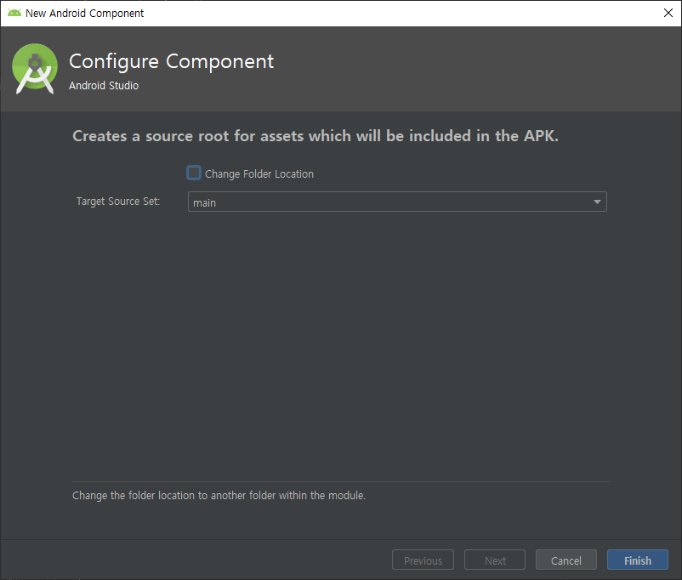Click the Configure Component heading
682x580 pixels.
(172, 62)
